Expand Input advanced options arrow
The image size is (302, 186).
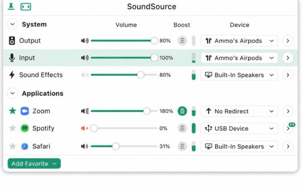[288, 58]
